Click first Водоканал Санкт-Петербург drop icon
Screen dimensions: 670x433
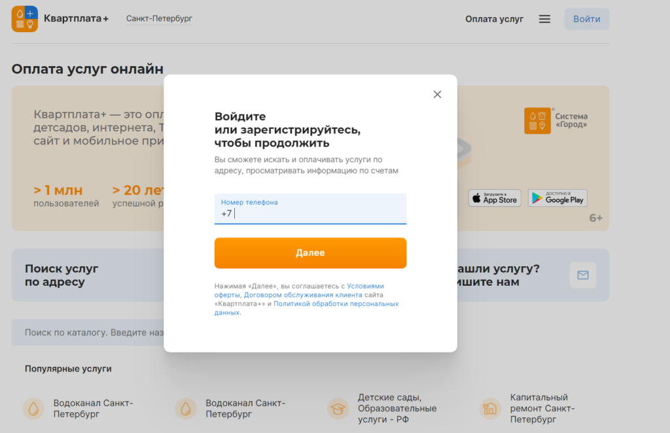click(34, 409)
